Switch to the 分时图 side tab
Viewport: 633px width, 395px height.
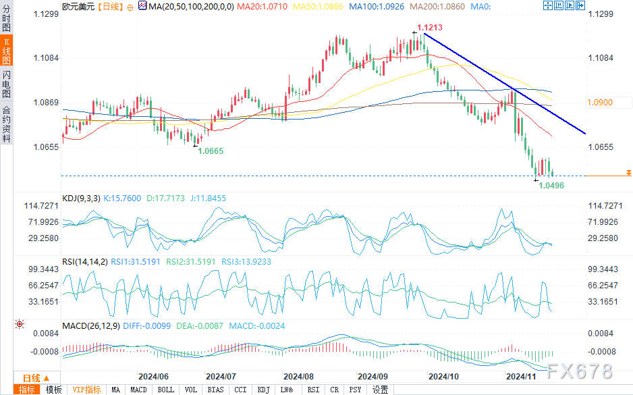tap(7, 19)
